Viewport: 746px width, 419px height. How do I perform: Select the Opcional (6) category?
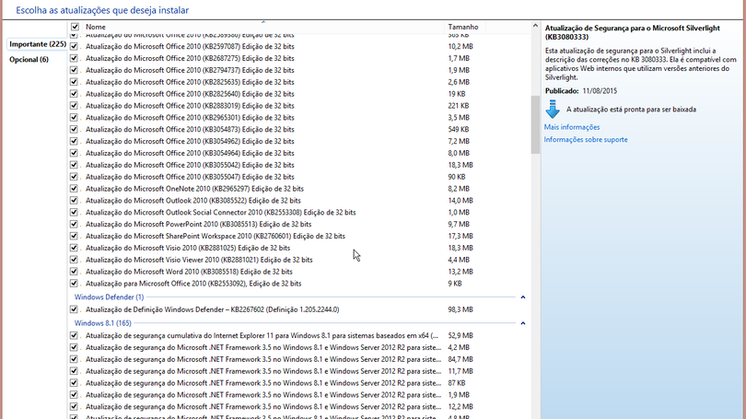tap(29, 60)
